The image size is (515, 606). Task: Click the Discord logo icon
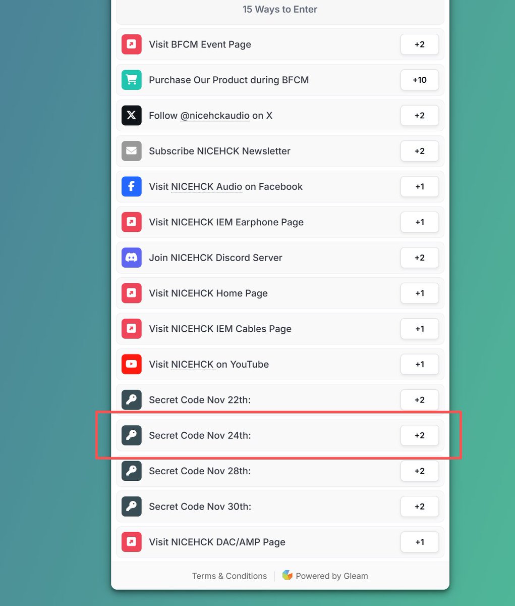click(132, 258)
